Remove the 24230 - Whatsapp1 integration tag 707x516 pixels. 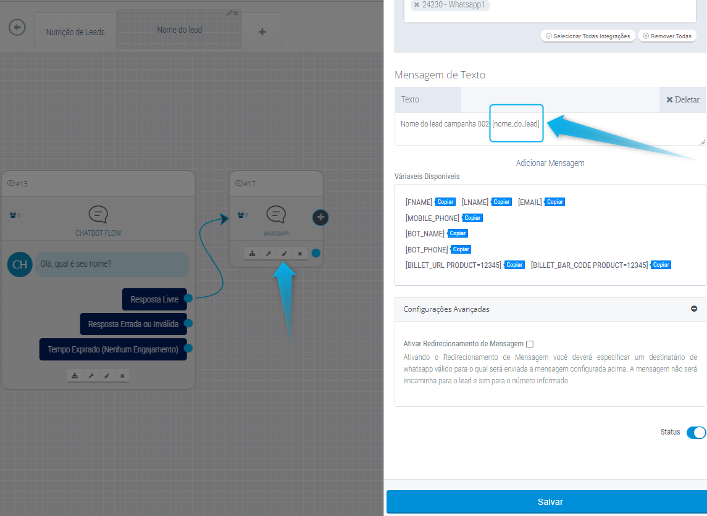coord(417,5)
